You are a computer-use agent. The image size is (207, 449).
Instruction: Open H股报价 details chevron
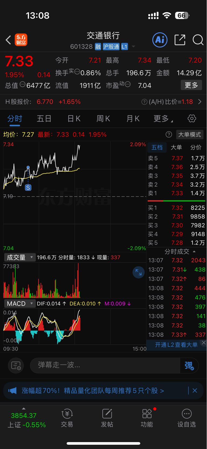200,102
